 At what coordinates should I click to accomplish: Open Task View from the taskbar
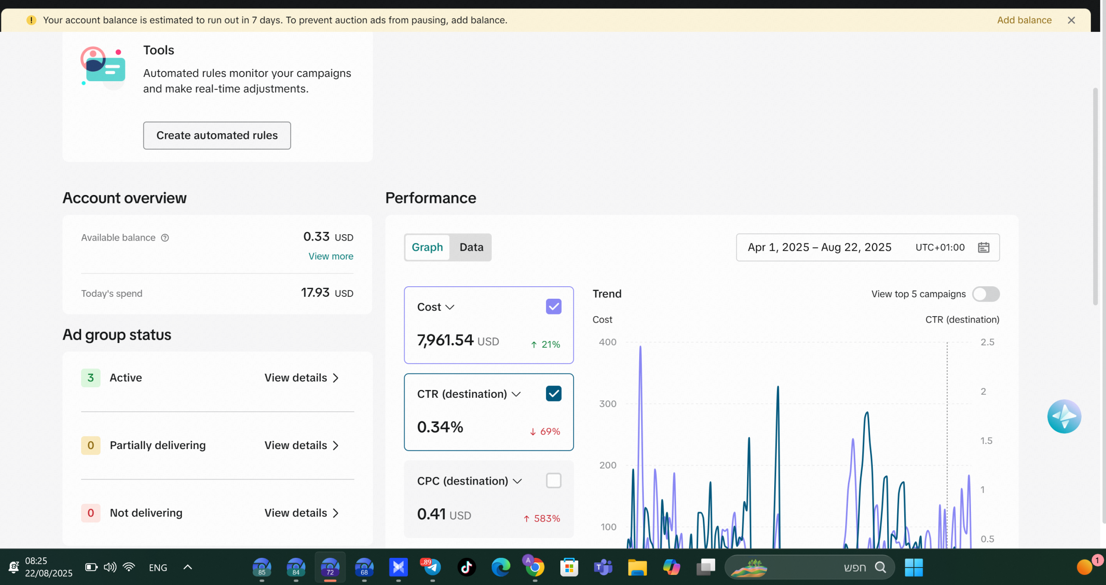[x=706, y=567]
